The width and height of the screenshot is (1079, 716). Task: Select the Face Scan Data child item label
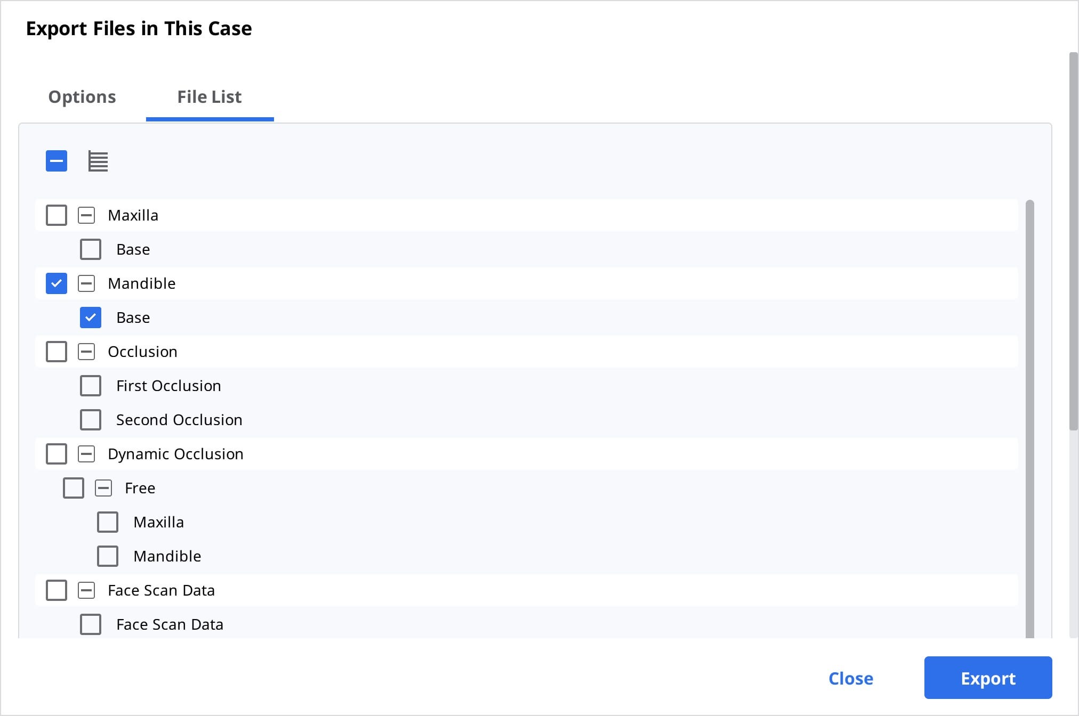tap(170, 624)
